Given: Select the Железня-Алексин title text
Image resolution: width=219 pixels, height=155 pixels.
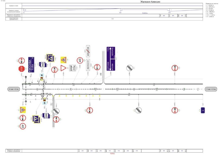Looking at the screenshot, I should click(150, 2).
